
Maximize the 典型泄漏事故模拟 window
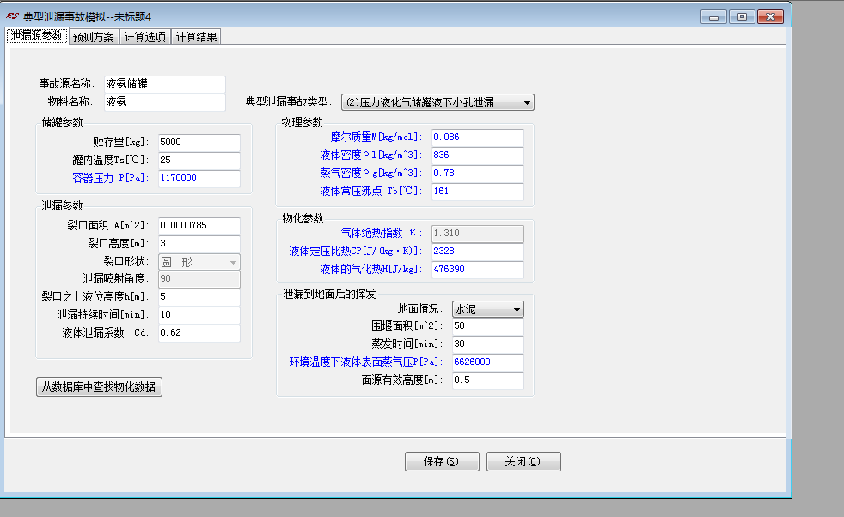742,17
